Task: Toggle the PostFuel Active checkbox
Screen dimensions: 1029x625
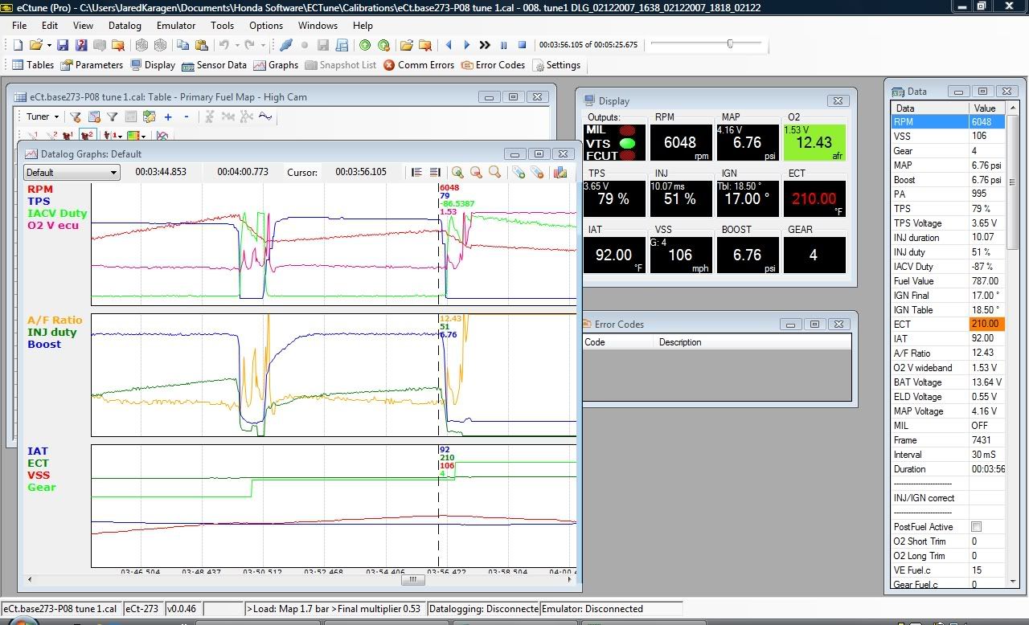Action: click(x=976, y=527)
